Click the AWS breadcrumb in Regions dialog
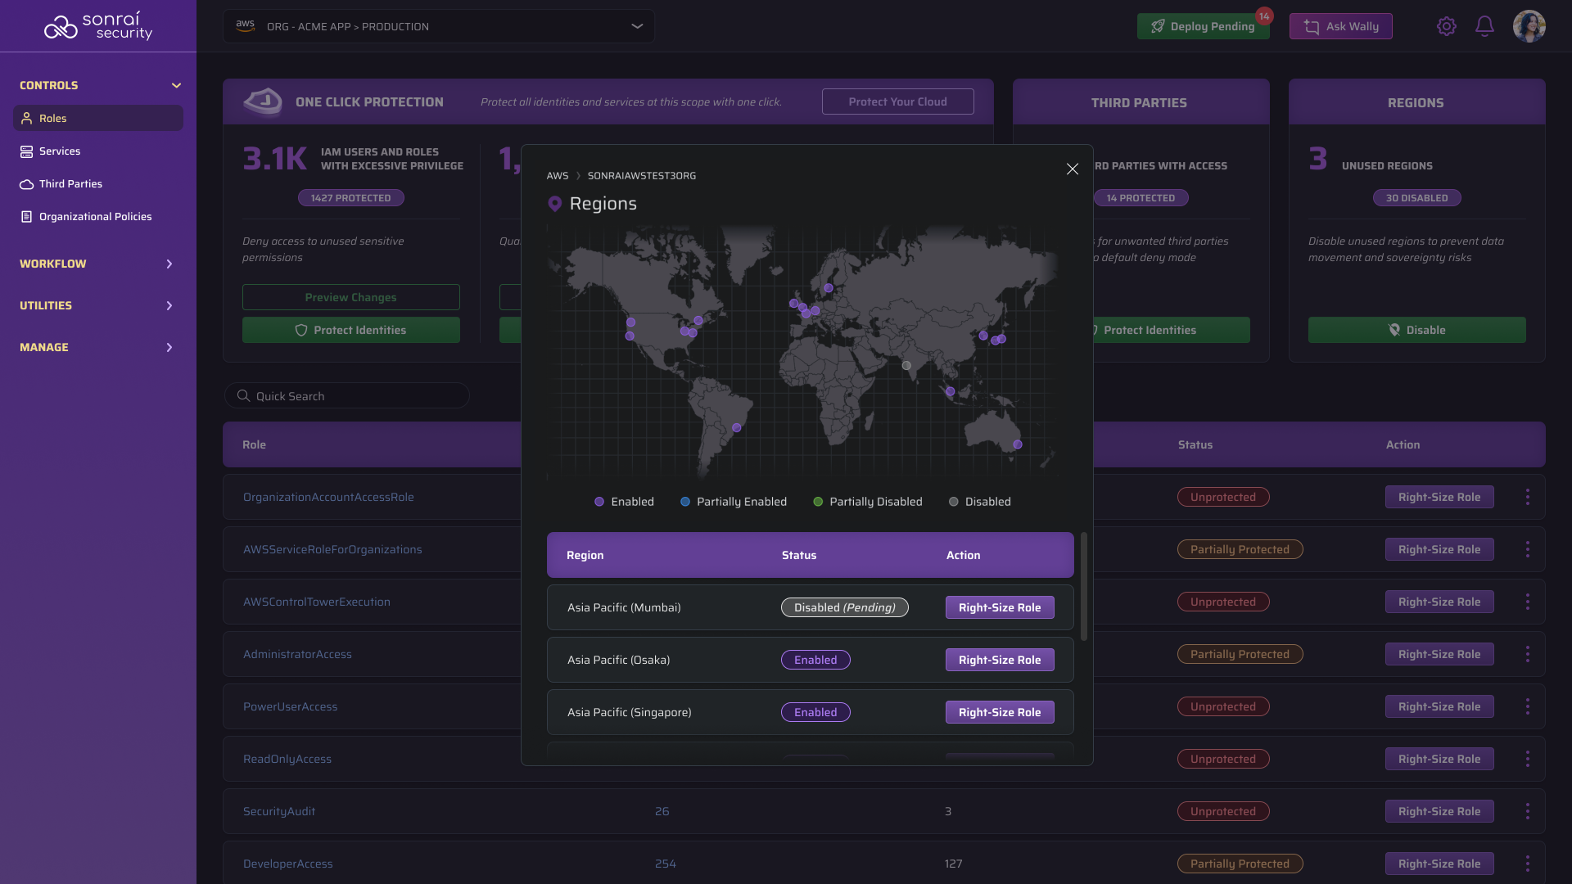The height and width of the screenshot is (884, 1572). pos(558,176)
